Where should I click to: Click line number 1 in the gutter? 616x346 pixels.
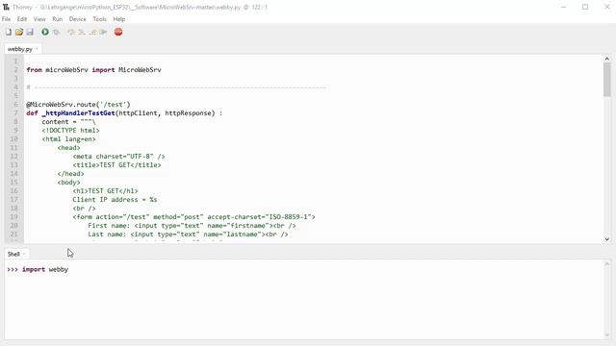point(16,62)
